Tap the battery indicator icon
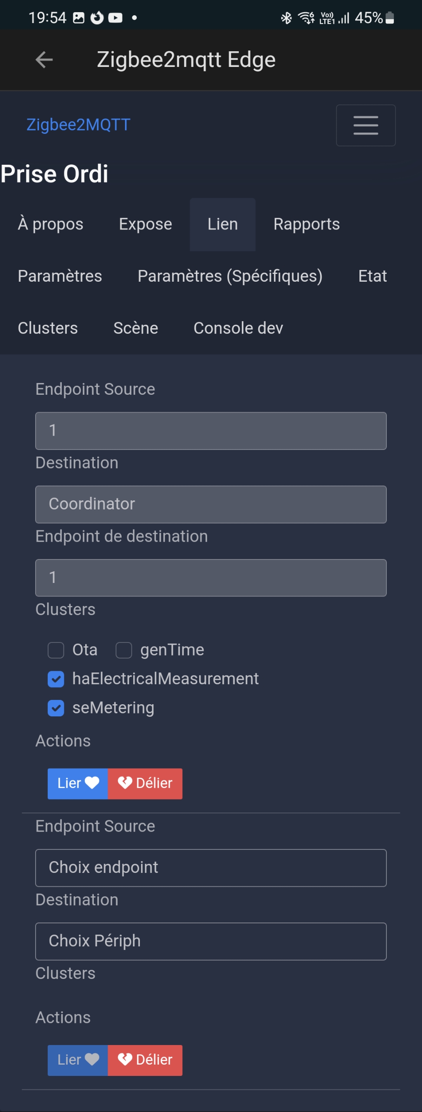422x1112 pixels. tap(389, 18)
